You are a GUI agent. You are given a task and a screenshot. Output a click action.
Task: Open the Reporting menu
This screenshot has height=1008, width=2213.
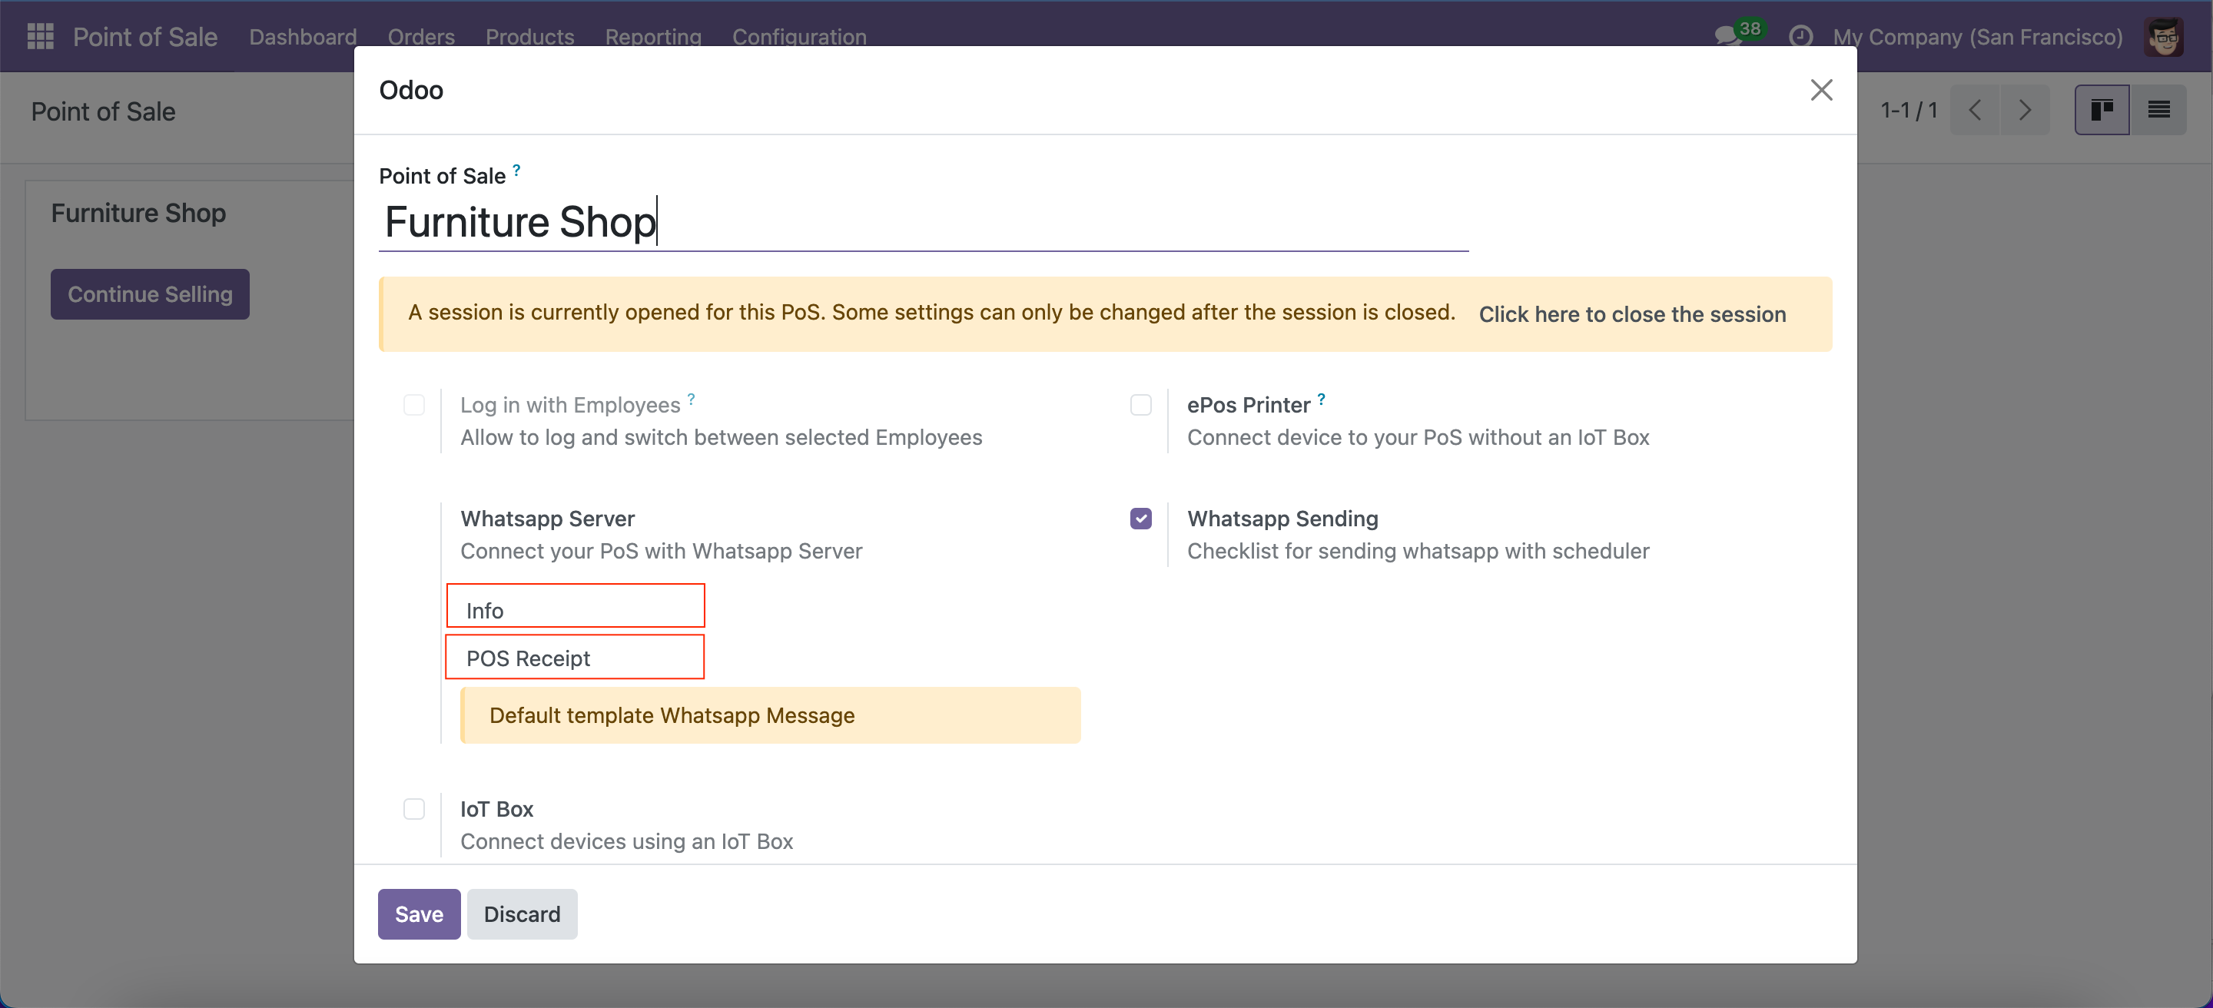click(653, 36)
